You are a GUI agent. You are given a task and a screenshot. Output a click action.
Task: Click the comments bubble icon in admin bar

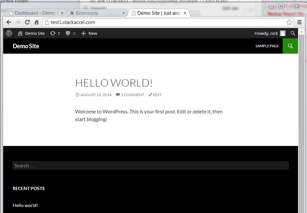[68, 33]
